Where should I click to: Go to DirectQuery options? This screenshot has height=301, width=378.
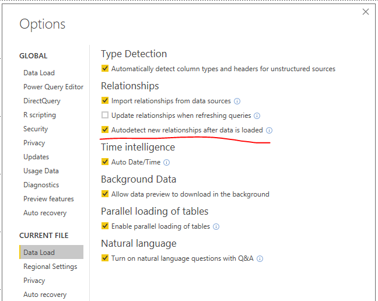click(42, 101)
